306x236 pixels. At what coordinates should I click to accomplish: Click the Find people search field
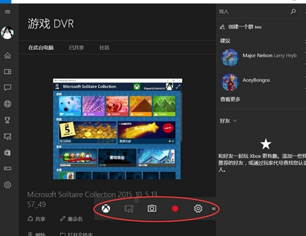(x=253, y=11)
